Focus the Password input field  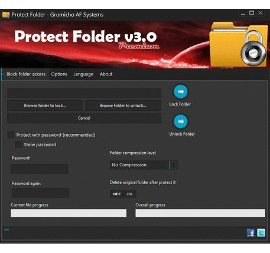40,169
